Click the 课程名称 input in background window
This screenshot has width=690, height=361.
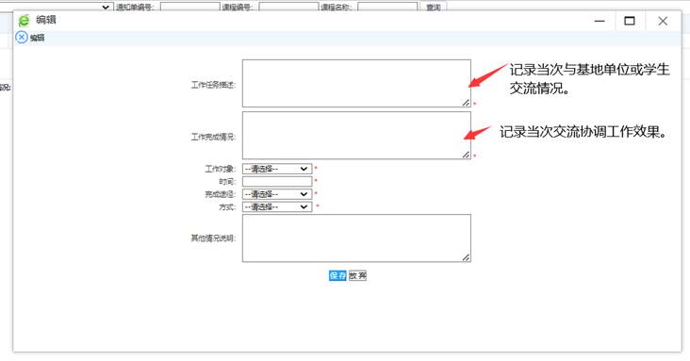[x=387, y=7]
